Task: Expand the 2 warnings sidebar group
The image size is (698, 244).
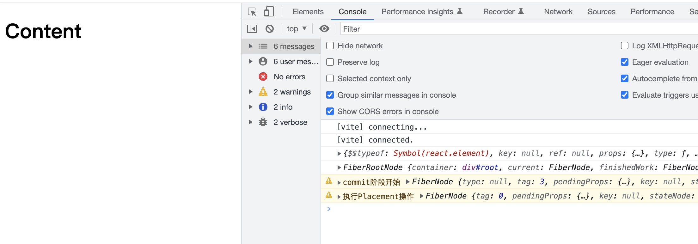Action: 251,92
